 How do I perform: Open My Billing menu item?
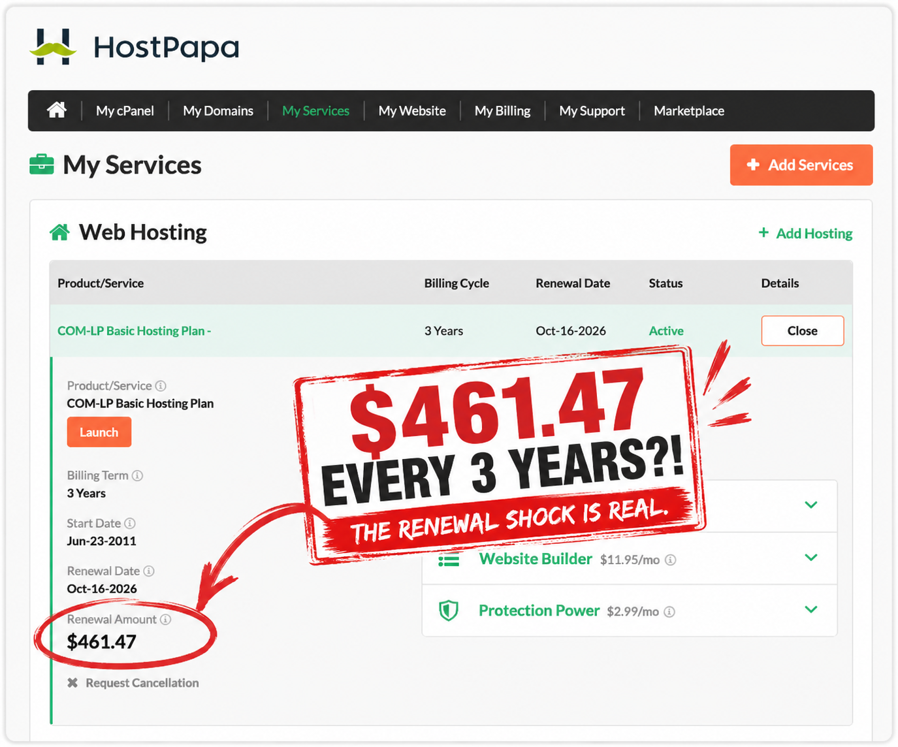click(x=502, y=111)
